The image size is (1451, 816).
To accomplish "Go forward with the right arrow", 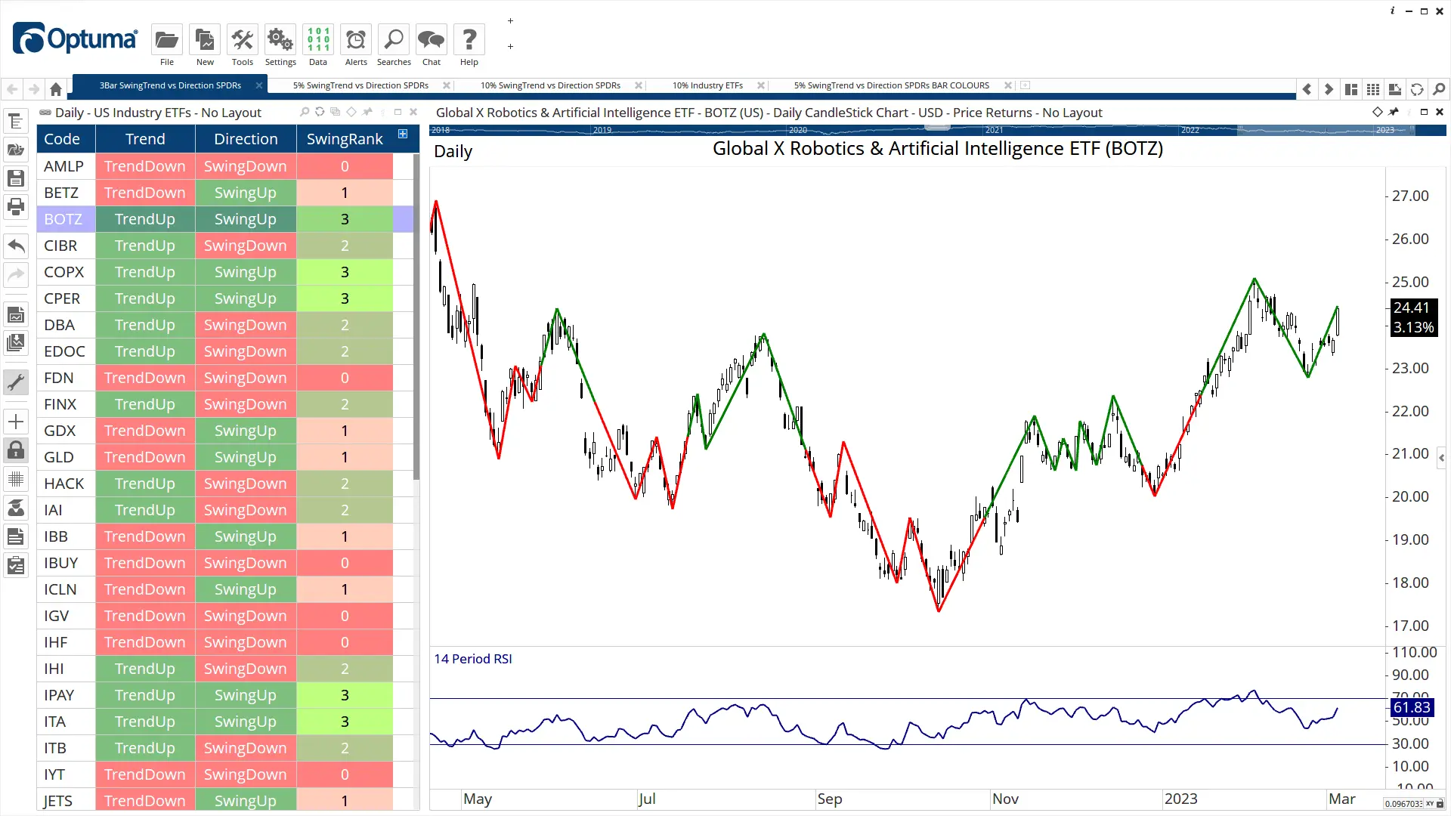I will pos(34,89).
